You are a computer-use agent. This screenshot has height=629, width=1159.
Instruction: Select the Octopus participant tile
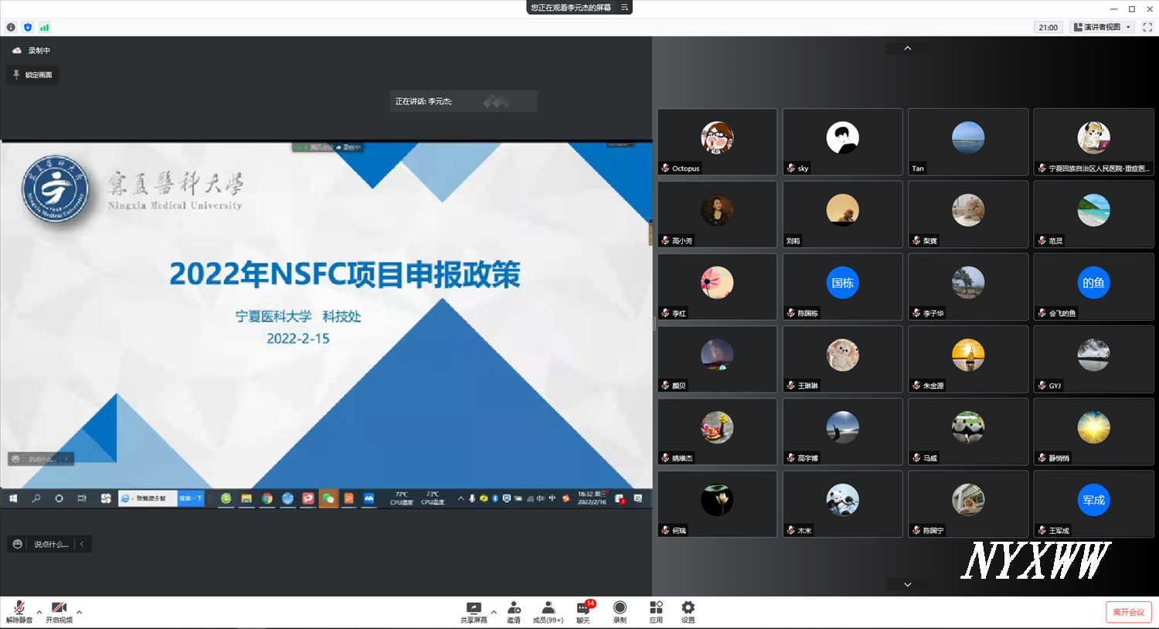point(717,141)
